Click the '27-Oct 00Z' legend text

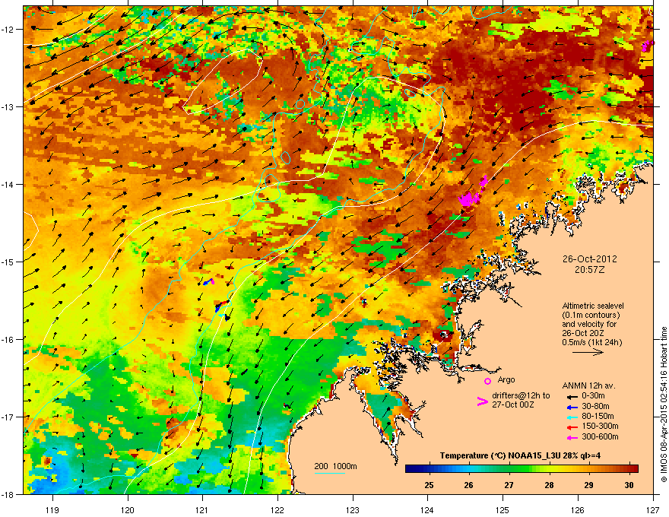pyautogui.click(x=513, y=404)
